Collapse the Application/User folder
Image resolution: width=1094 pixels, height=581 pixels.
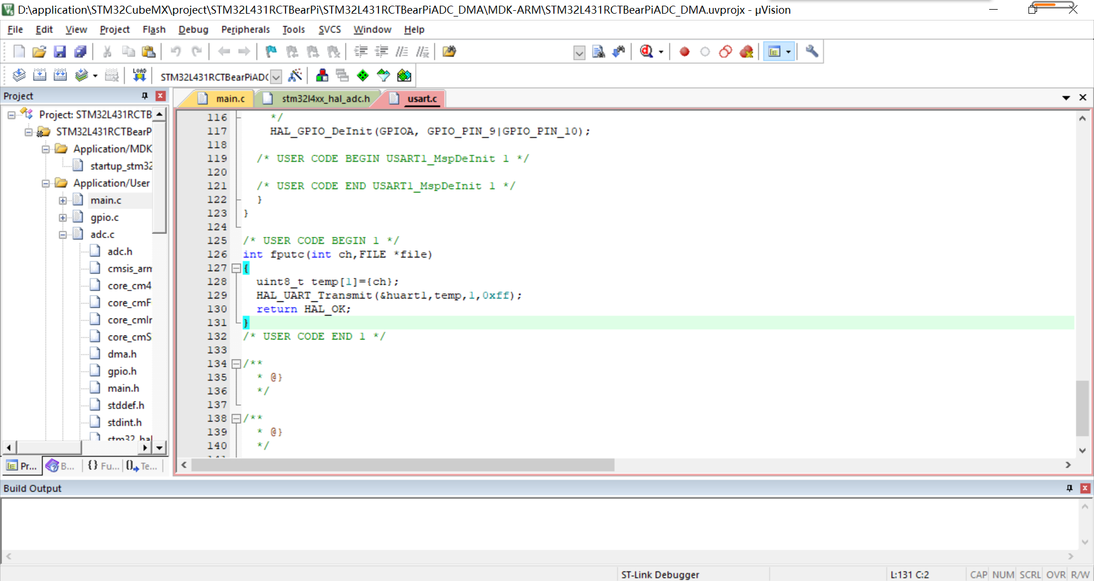tap(46, 183)
